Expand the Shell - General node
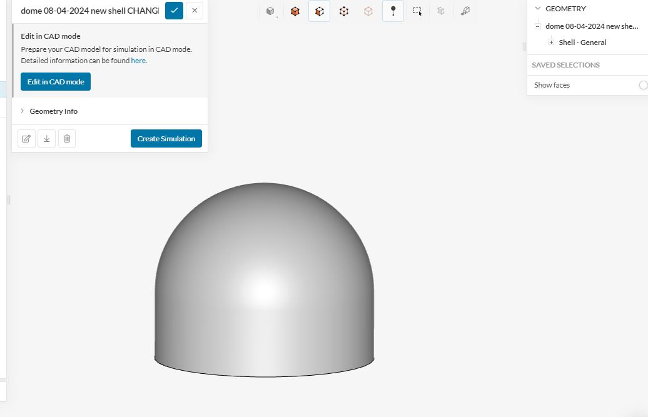The height and width of the screenshot is (417, 648). 551,42
